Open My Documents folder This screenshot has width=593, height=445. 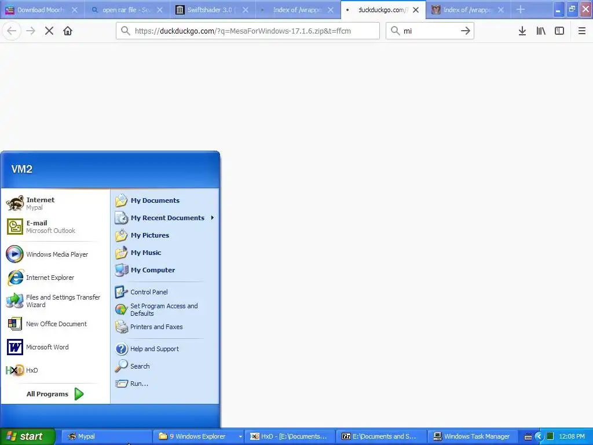point(165,200)
